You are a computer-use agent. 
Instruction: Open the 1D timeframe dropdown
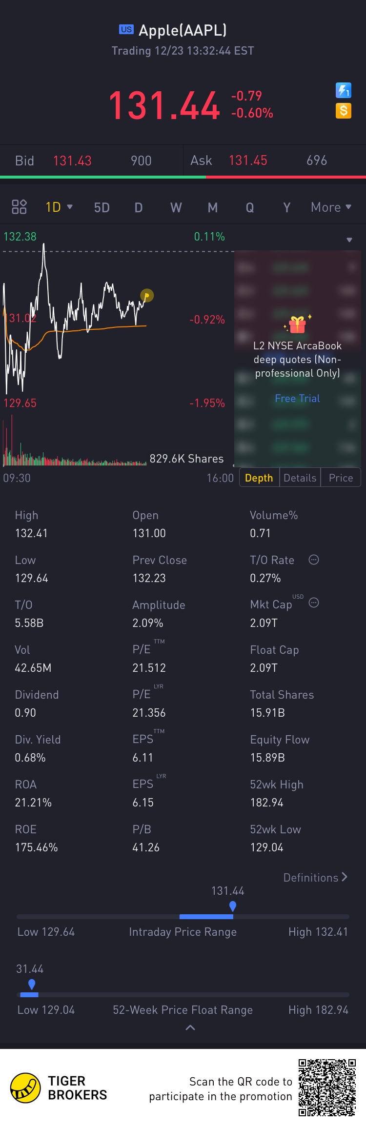[x=59, y=207]
